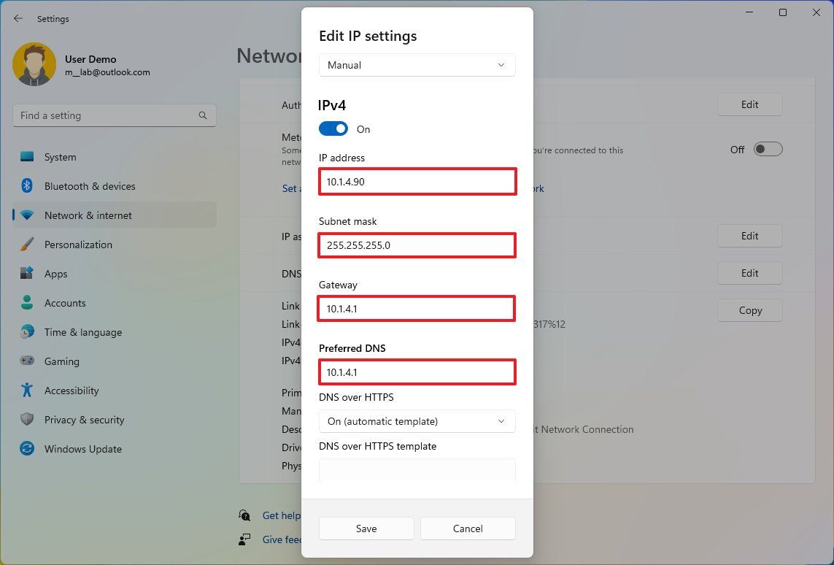Click the Cancel button
834x565 pixels.
(468, 529)
